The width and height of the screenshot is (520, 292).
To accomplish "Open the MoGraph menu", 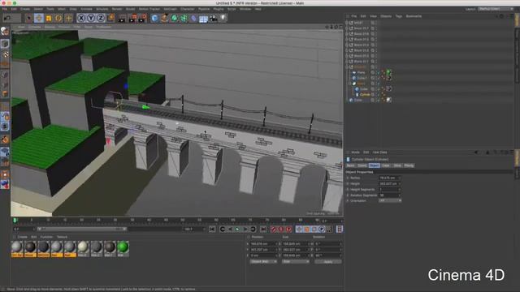I will (x=170, y=9).
